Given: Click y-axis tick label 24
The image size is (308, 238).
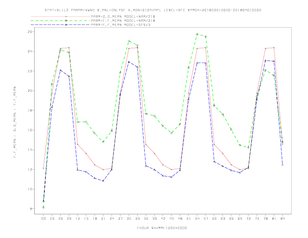Looking at the screenshot, I should click(31, 51).
